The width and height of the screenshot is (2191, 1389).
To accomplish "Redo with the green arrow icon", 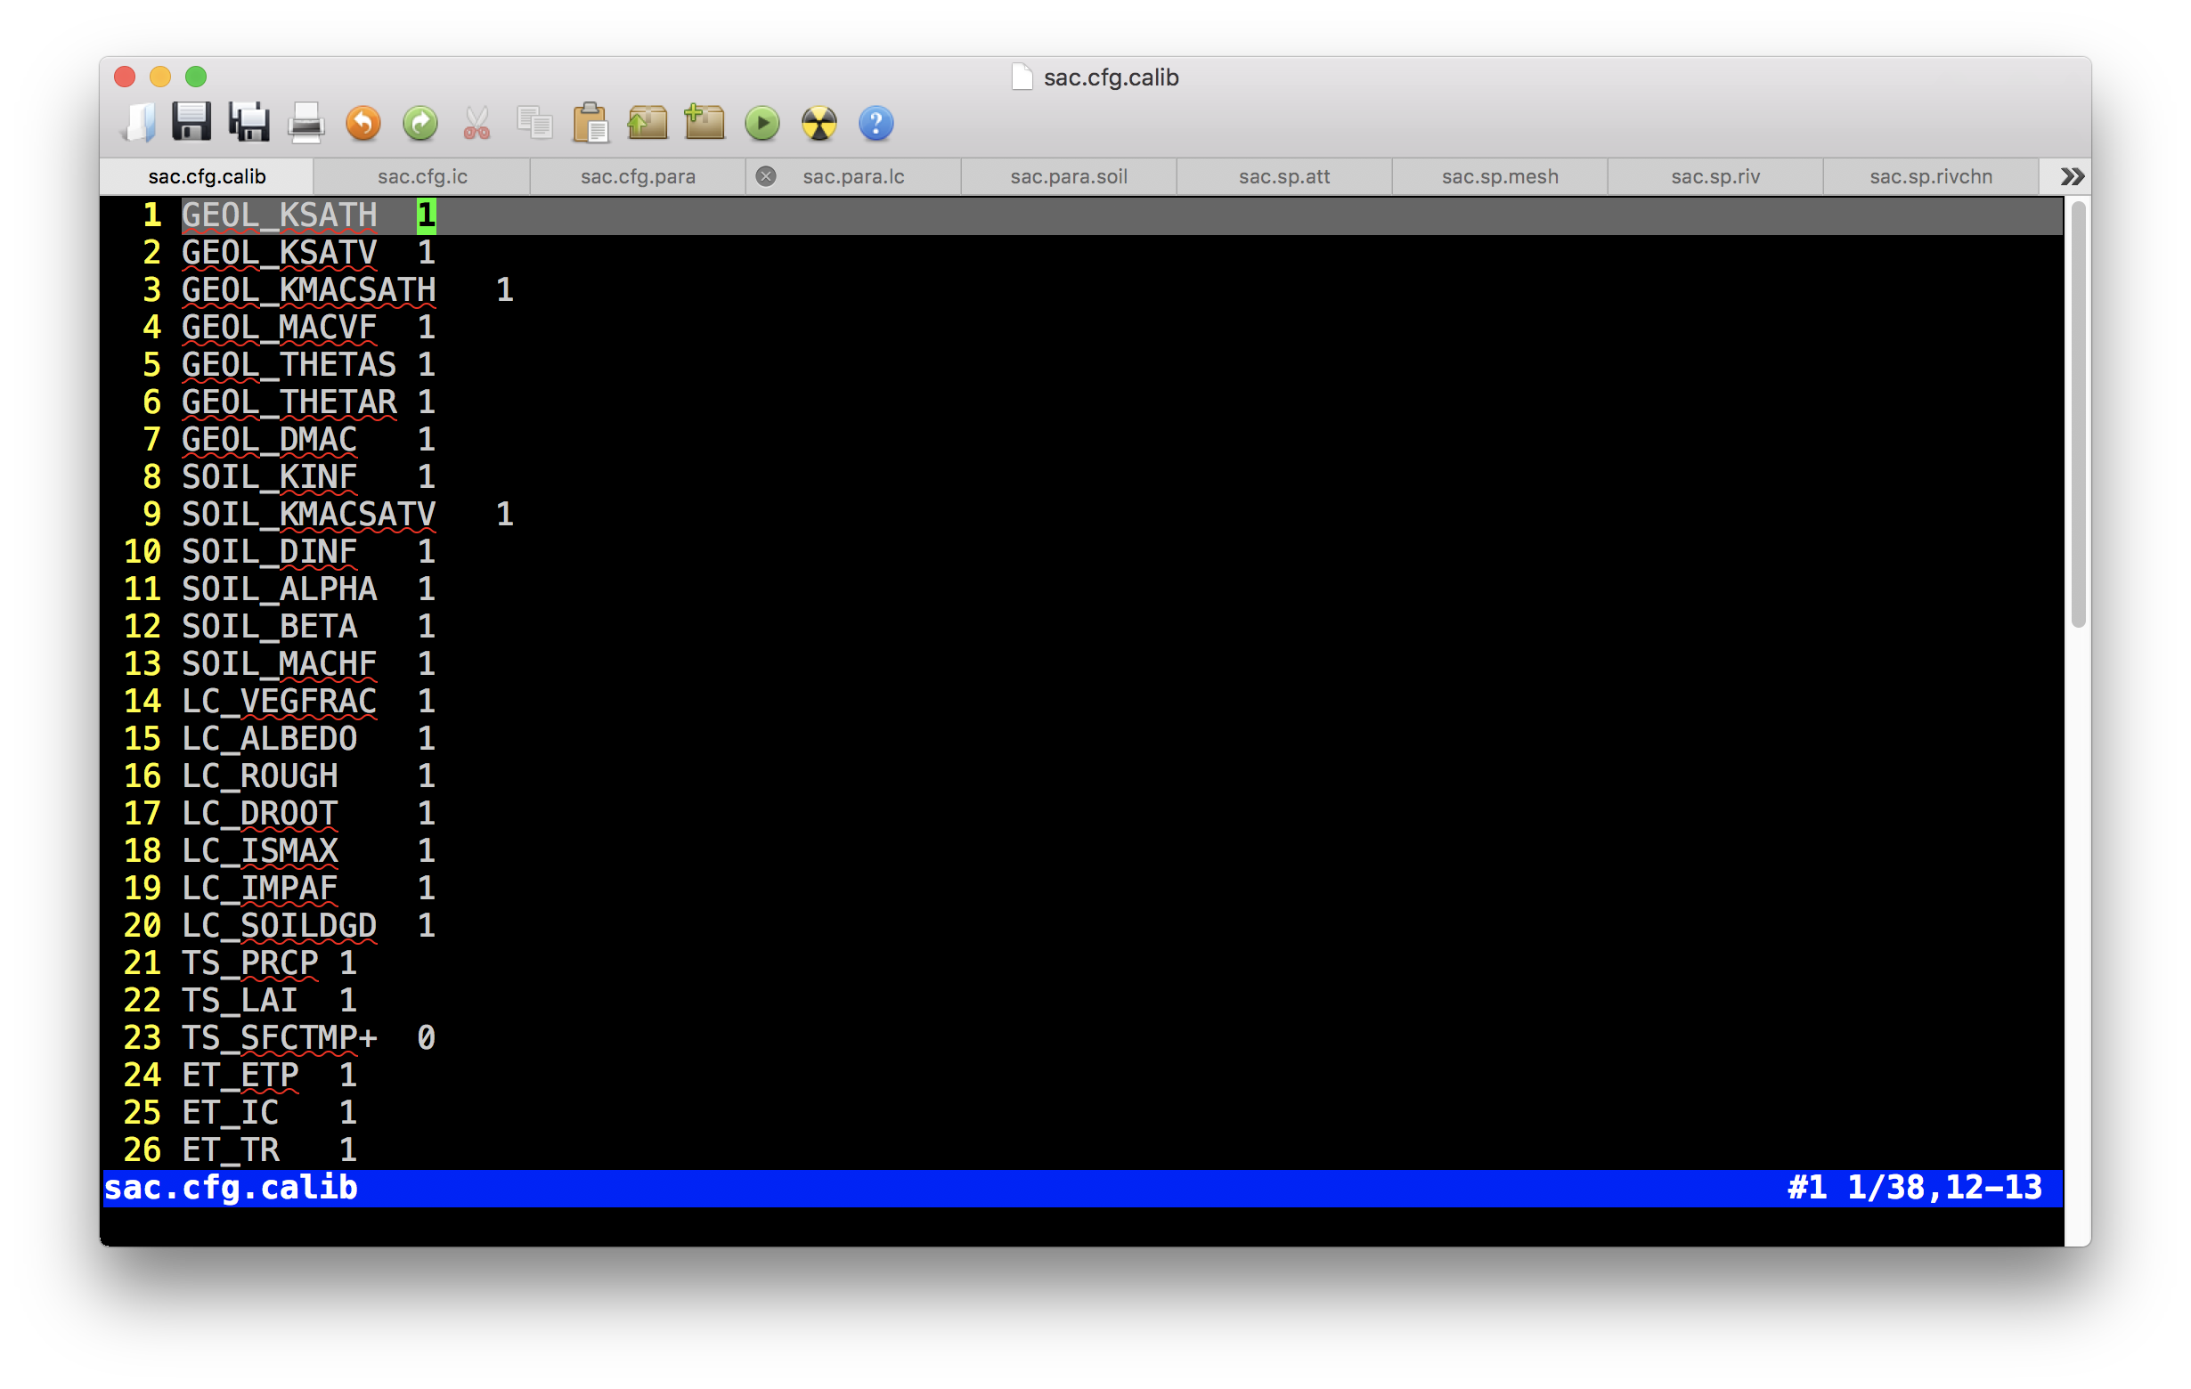I will [419, 123].
